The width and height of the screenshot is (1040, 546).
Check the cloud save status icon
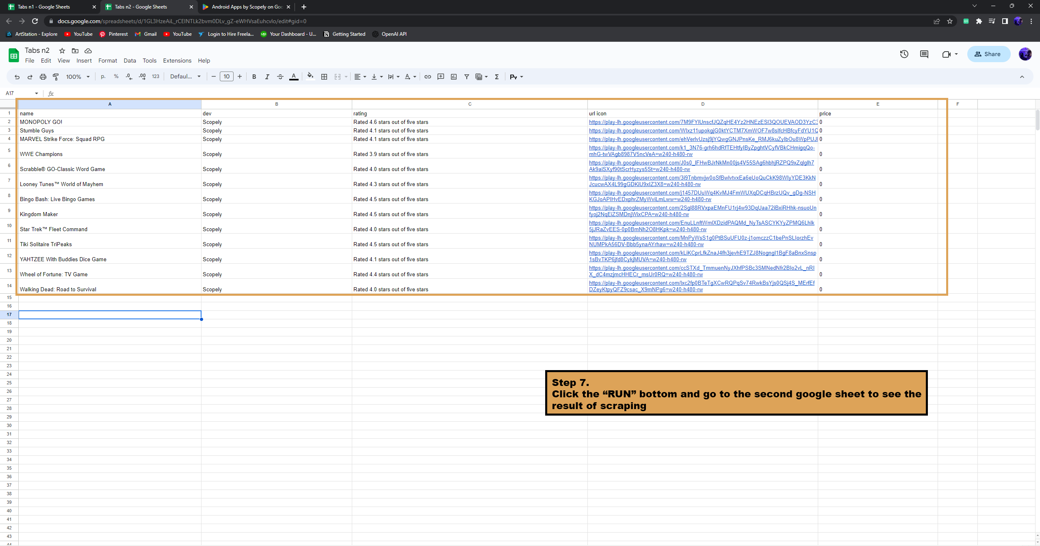[x=88, y=51]
